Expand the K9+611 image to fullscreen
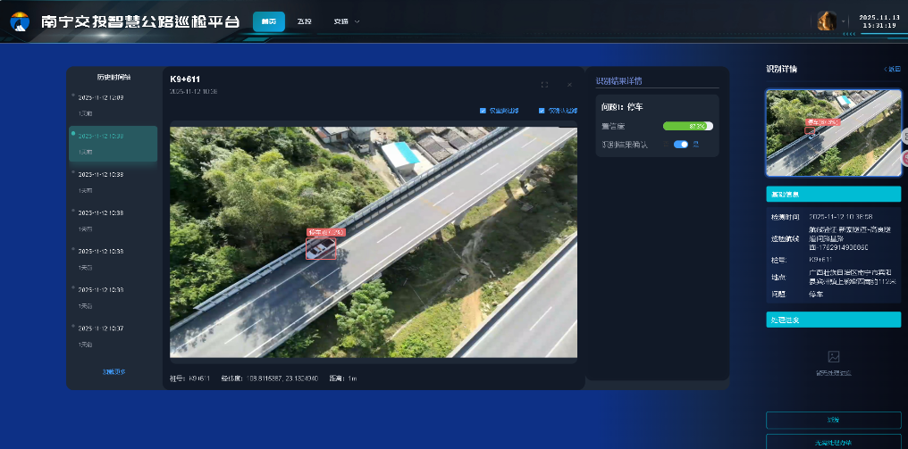Screen dimensions: 908x449 544,85
